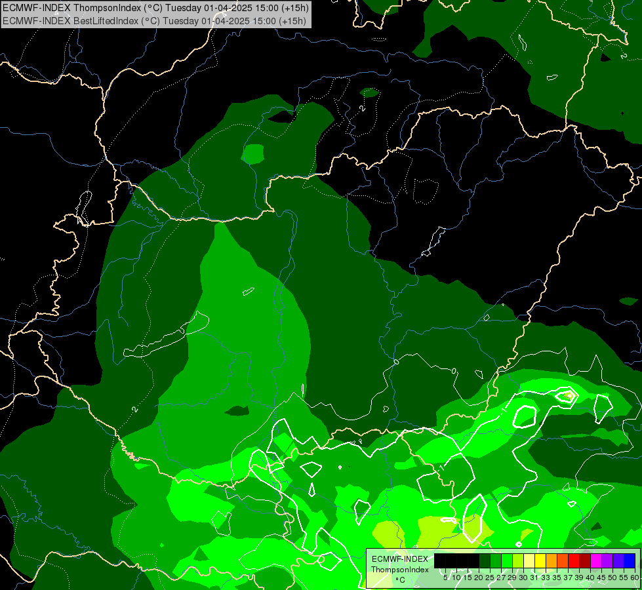The width and height of the screenshot is (642, 590).
Task: Click the legend tick label 20
Action: (479, 578)
